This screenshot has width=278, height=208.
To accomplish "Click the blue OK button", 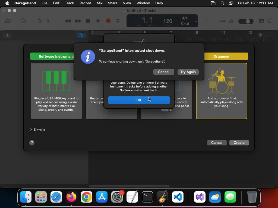I will [139, 100].
